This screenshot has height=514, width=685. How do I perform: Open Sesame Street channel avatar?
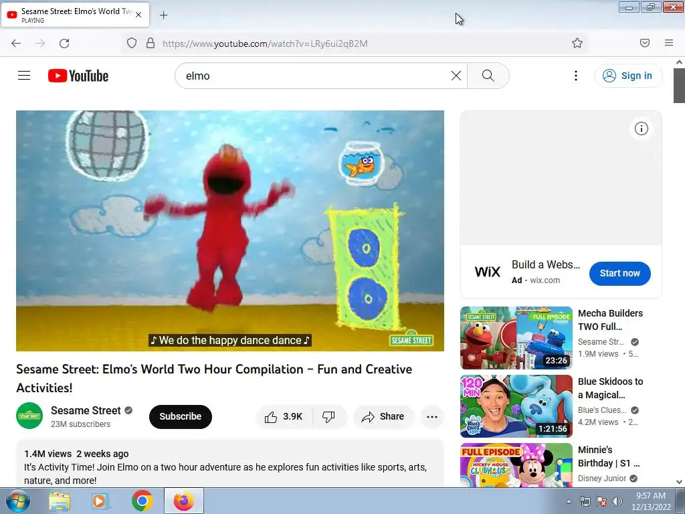pos(29,416)
